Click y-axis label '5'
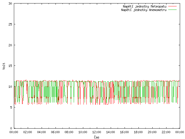Viewport: 185px width, 139px height. [x=11, y=107]
